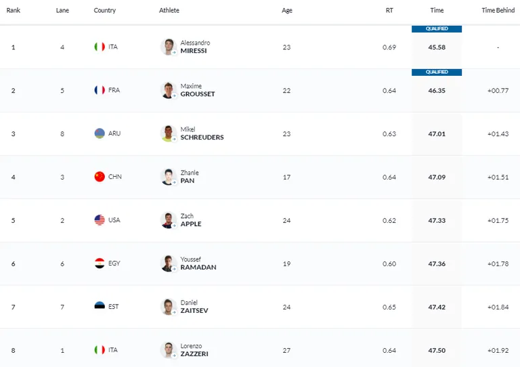
Task: Open Zhanle Pan's athlete photo
Action: (x=169, y=177)
